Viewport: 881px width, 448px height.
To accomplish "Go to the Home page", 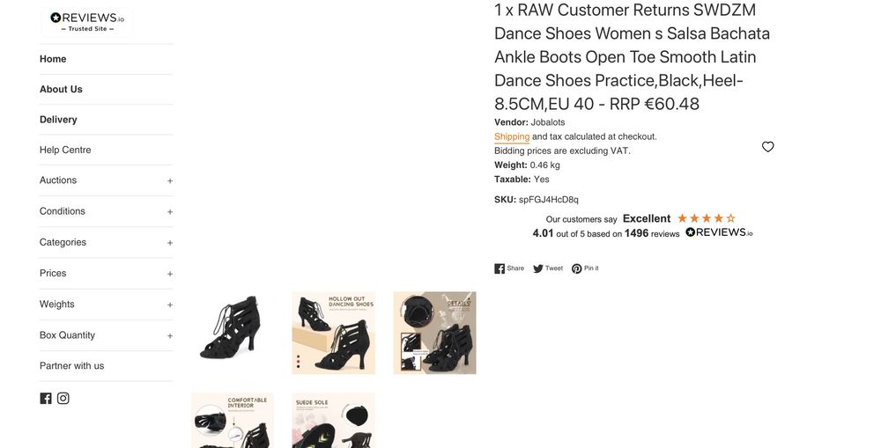I will point(53,59).
